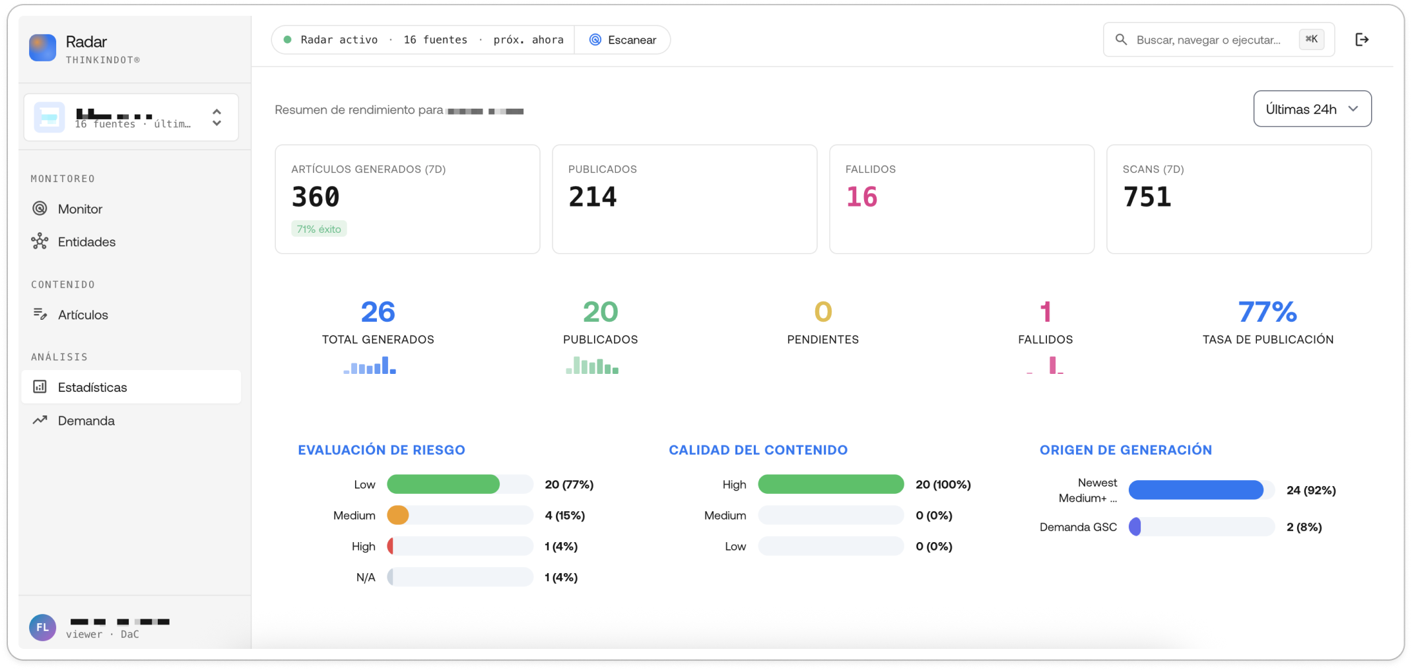Click the 71% éxito badge
The image size is (1412, 670).
tap(319, 229)
